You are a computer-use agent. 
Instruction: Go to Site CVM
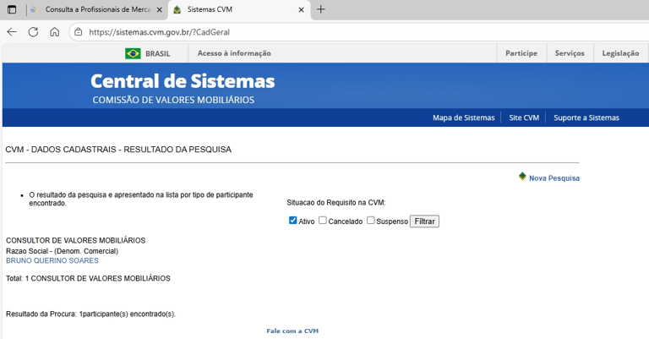point(524,118)
